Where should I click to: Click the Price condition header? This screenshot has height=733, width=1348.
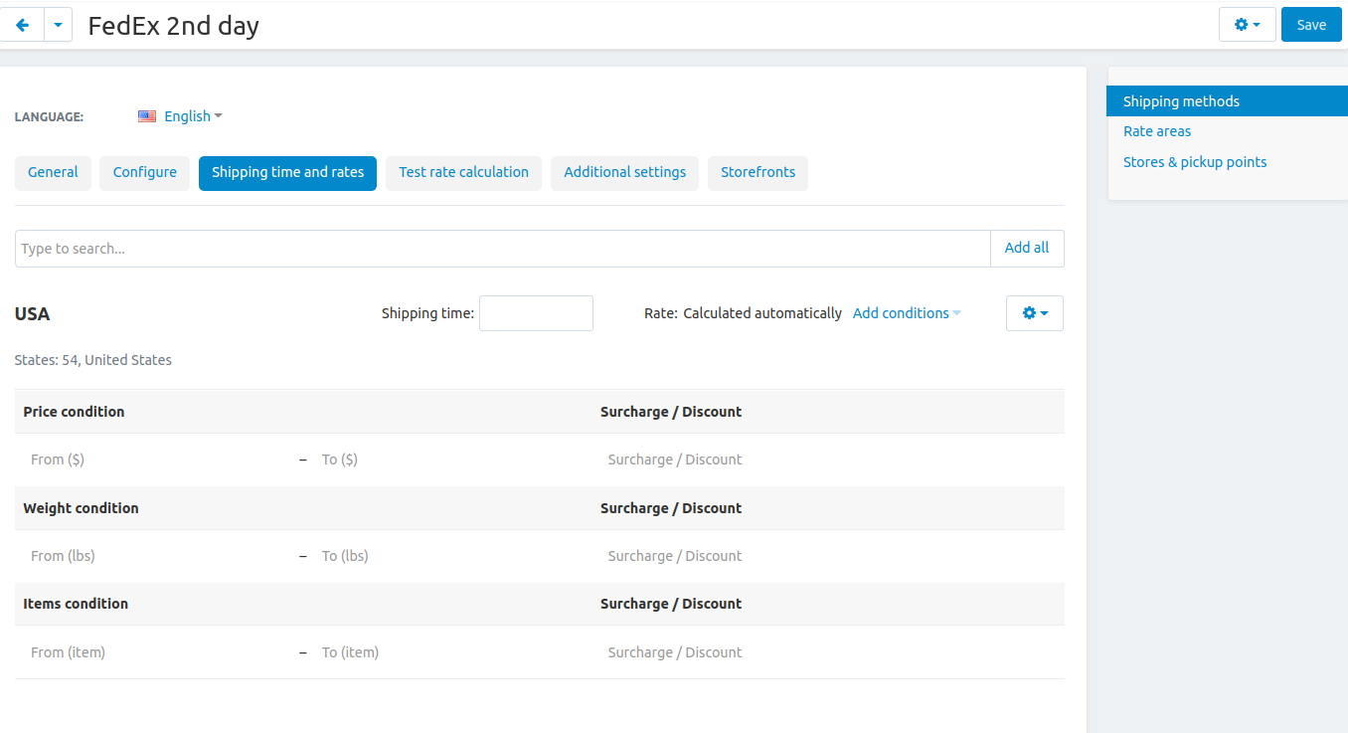tap(74, 412)
